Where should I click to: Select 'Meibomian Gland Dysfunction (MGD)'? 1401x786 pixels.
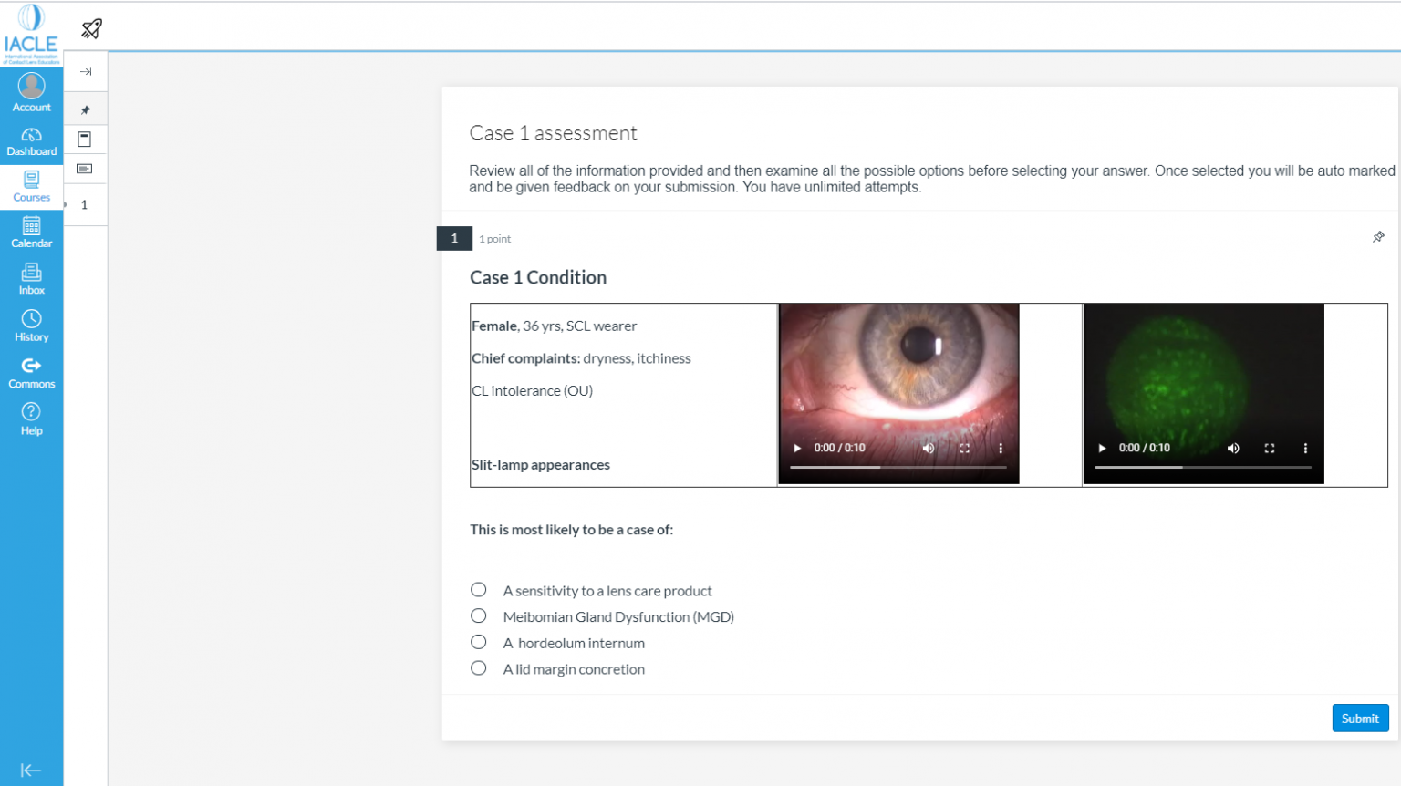[478, 615]
